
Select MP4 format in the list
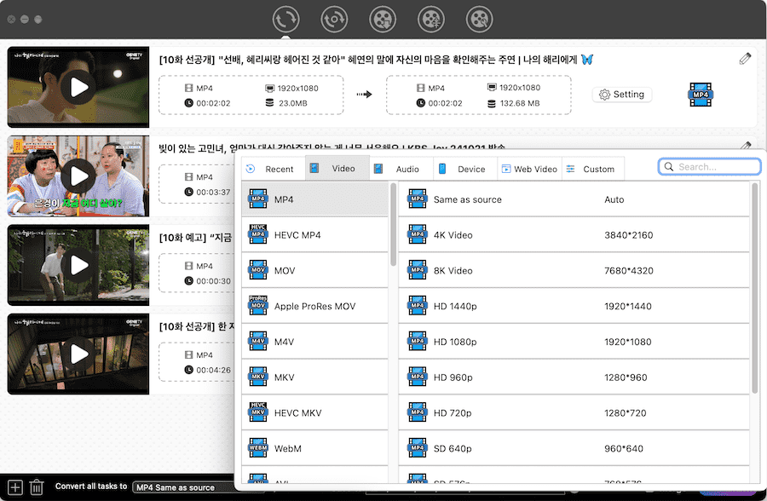point(314,199)
